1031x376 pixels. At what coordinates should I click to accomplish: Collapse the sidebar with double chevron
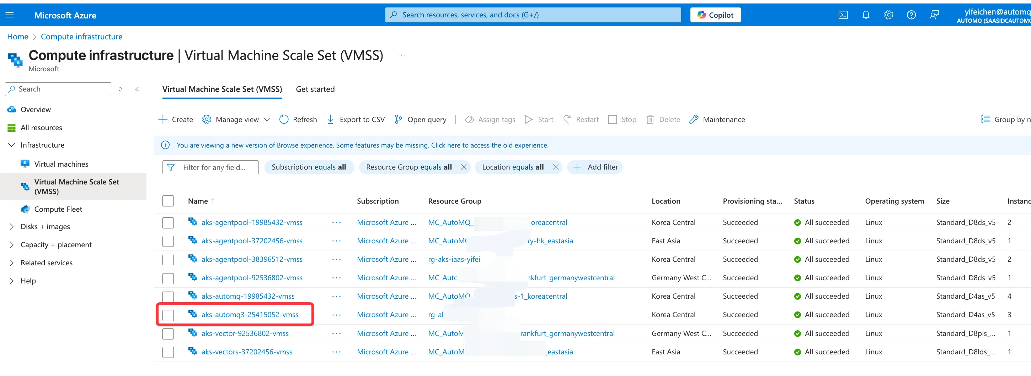click(x=137, y=89)
